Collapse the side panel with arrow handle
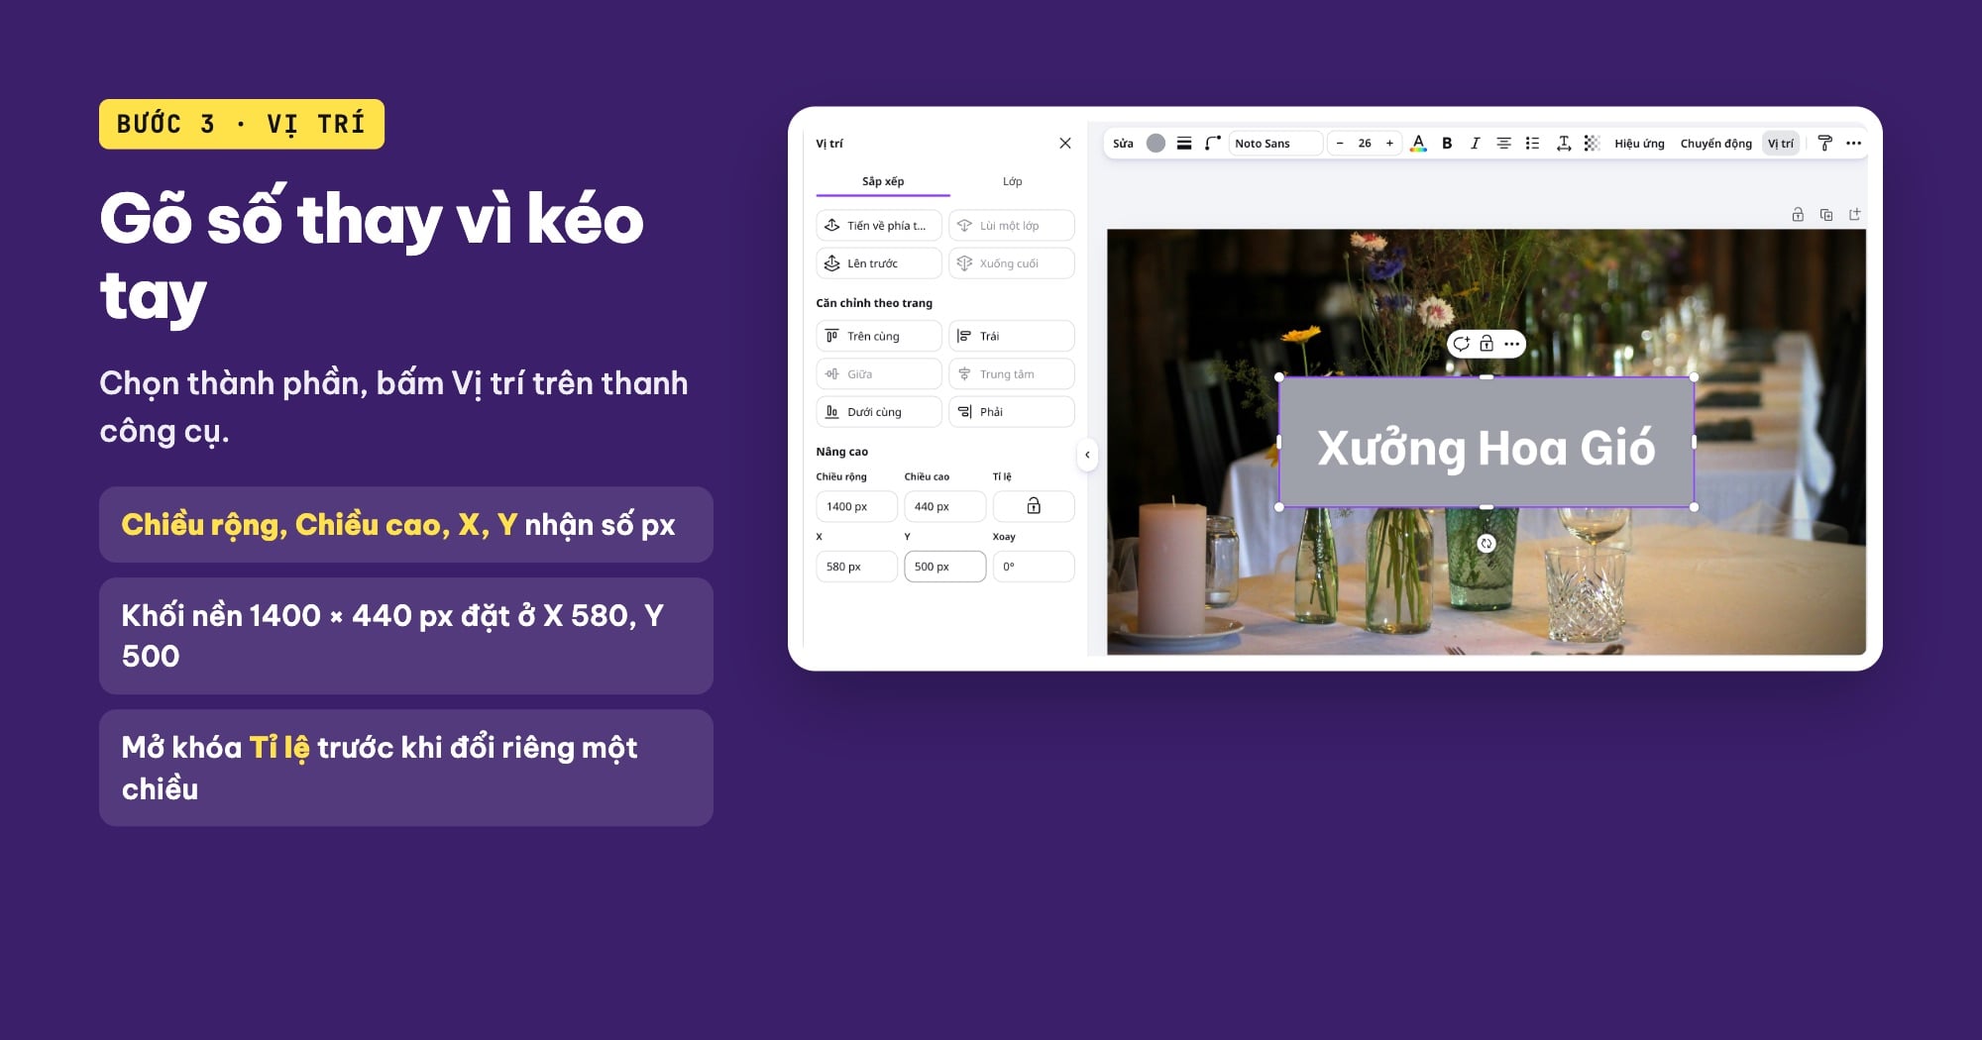Viewport: 1982px width, 1040px height. tap(1087, 455)
